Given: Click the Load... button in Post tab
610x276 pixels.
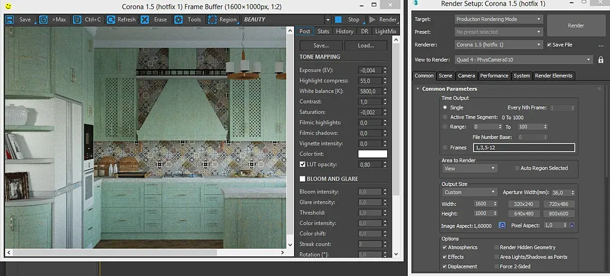Looking at the screenshot, I should click(x=365, y=45).
